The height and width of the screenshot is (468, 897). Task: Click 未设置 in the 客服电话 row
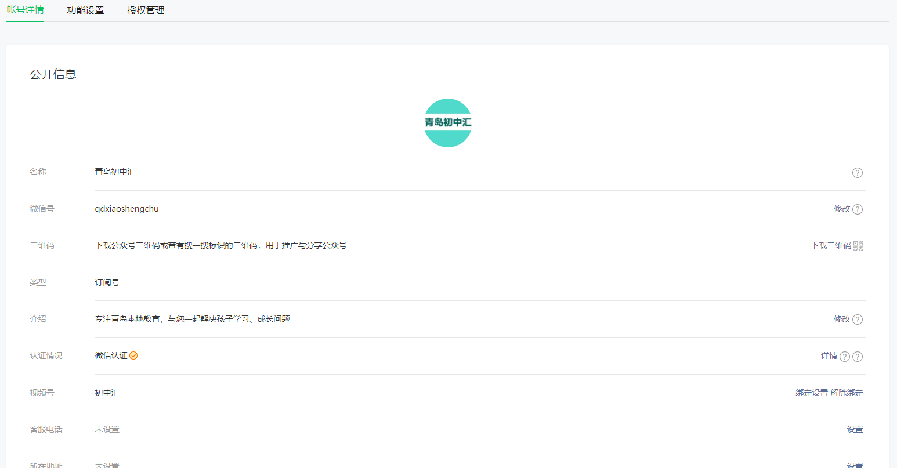tap(107, 429)
